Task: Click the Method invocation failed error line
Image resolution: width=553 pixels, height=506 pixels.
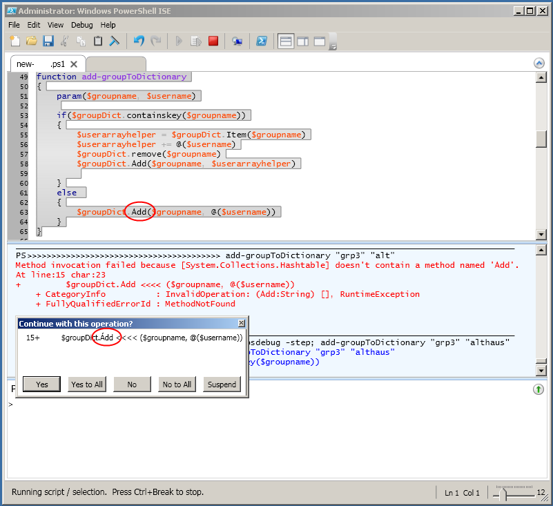Action: (267, 265)
